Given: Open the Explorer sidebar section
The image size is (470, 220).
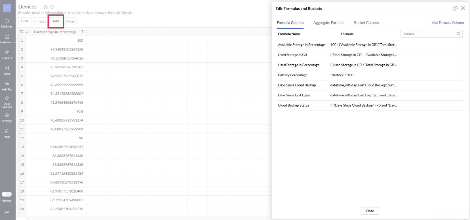Looking at the screenshot, I should (7, 23).
